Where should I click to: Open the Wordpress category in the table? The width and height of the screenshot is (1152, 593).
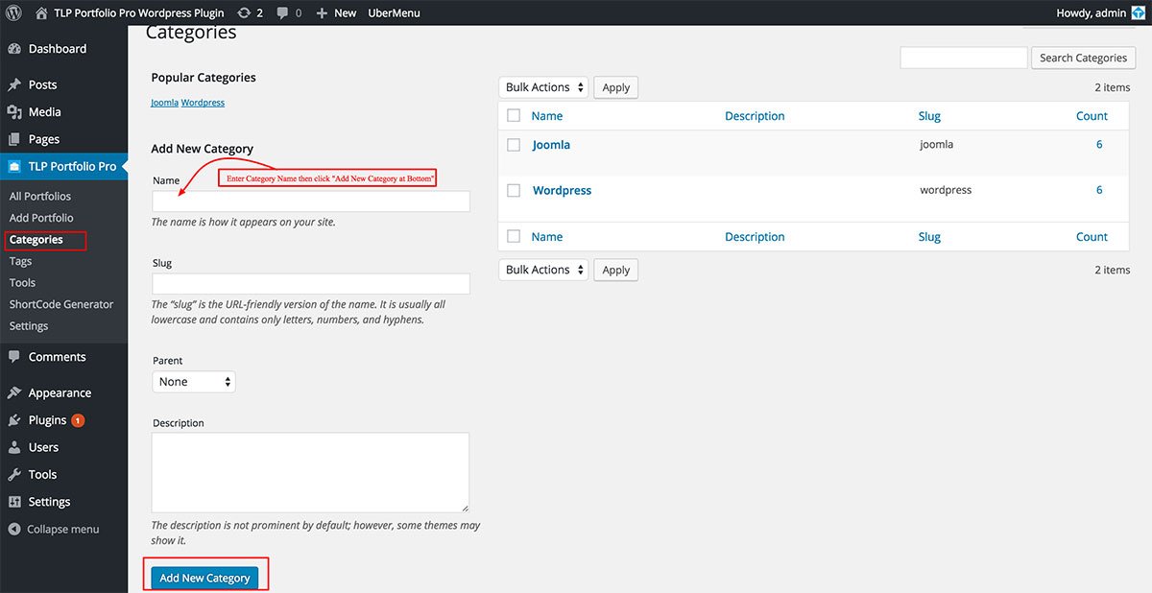coord(562,190)
